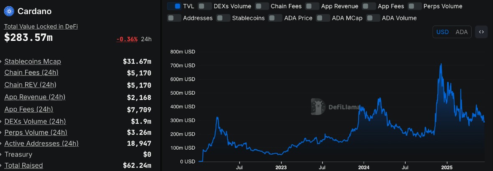The image size is (493, 171).
Task: Click the 18,947 active addresses value
Action: pos(139,144)
